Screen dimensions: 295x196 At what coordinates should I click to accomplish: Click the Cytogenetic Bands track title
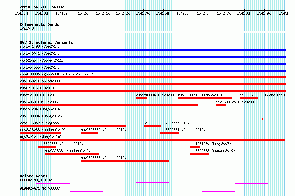tap(39, 24)
